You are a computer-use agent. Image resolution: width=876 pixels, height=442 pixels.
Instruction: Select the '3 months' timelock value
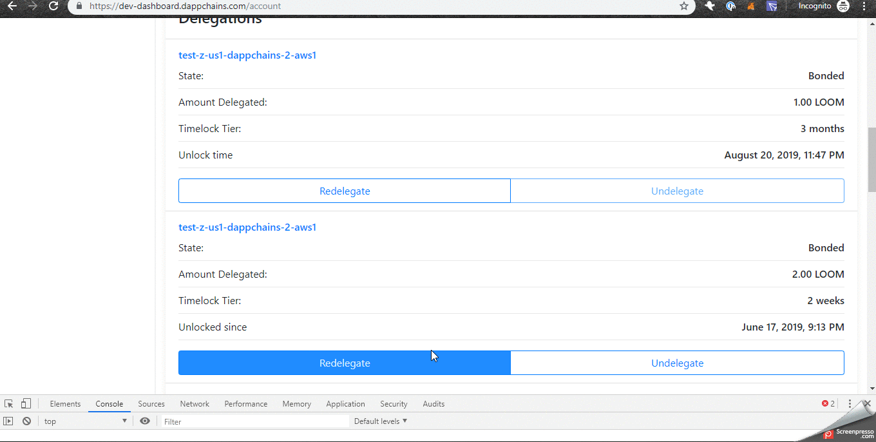pos(823,129)
